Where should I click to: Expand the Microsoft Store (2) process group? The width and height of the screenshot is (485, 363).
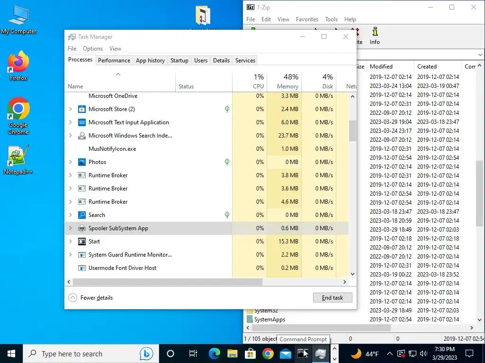[x=71, y=109]
